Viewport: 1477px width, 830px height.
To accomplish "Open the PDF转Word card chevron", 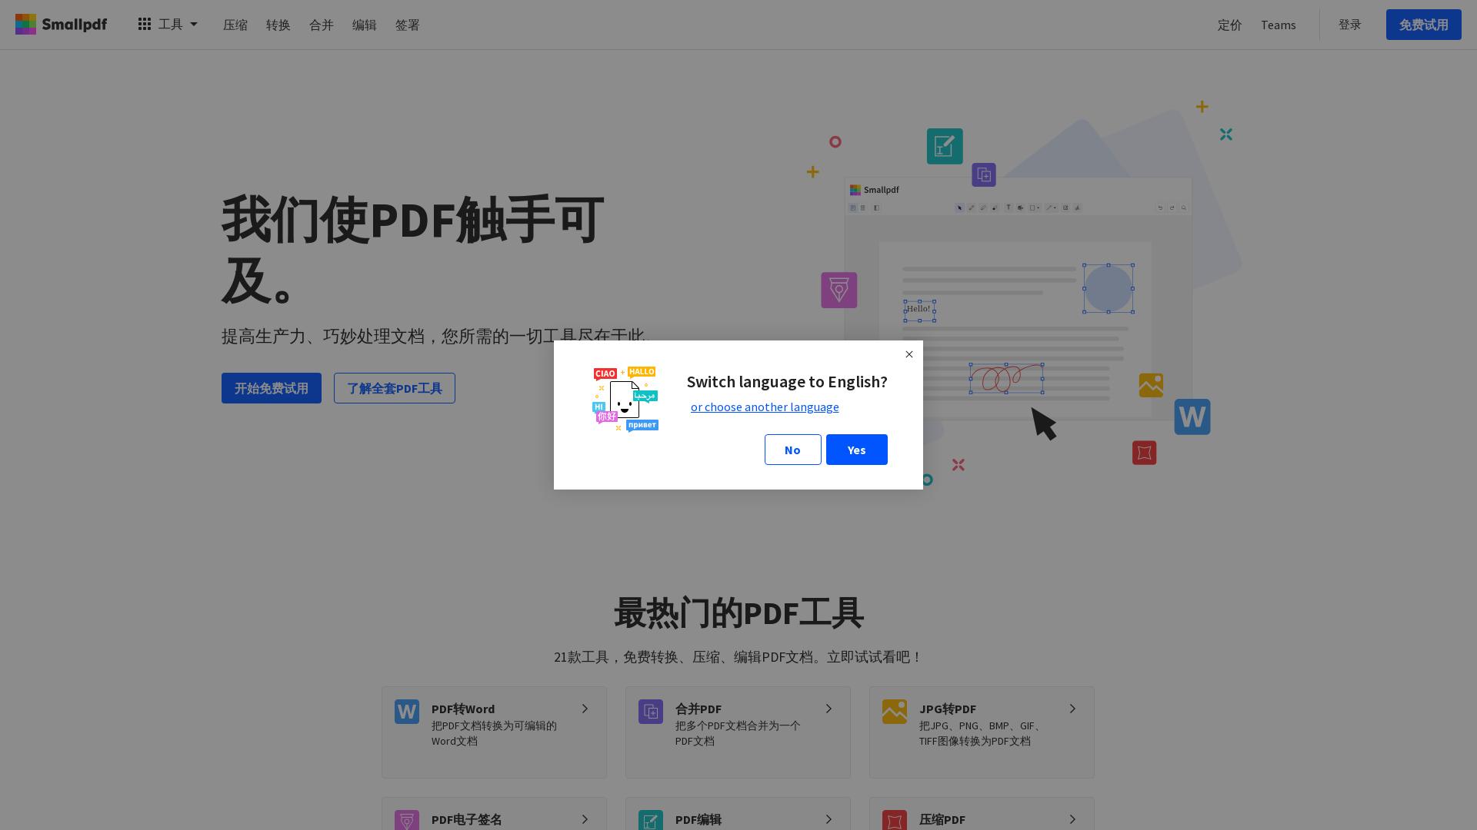I will [585, 709].
